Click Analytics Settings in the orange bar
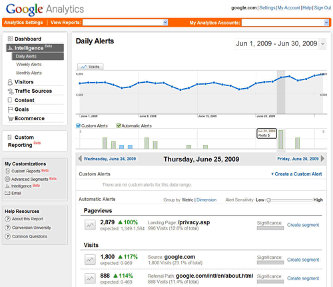Viewport: 333px width, 287px height. coord(23,23)
